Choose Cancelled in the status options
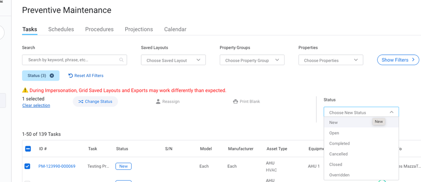Viewport: 421px width, 182px height. (338, 154)
